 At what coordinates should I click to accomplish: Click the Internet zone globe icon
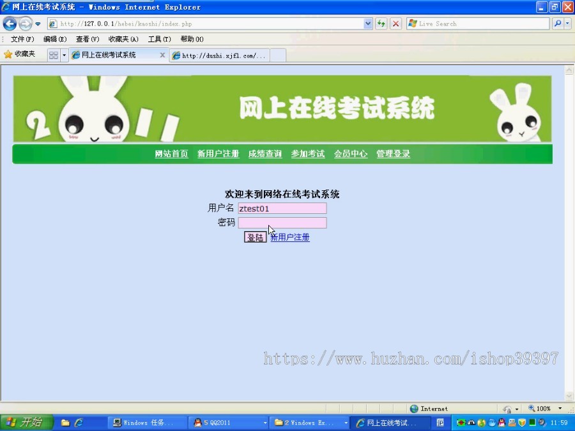tap(414, 408)
